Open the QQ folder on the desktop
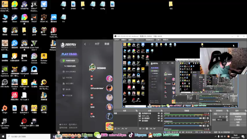The height and width of the screenshot is (139, 247). (x=171, y=5)
